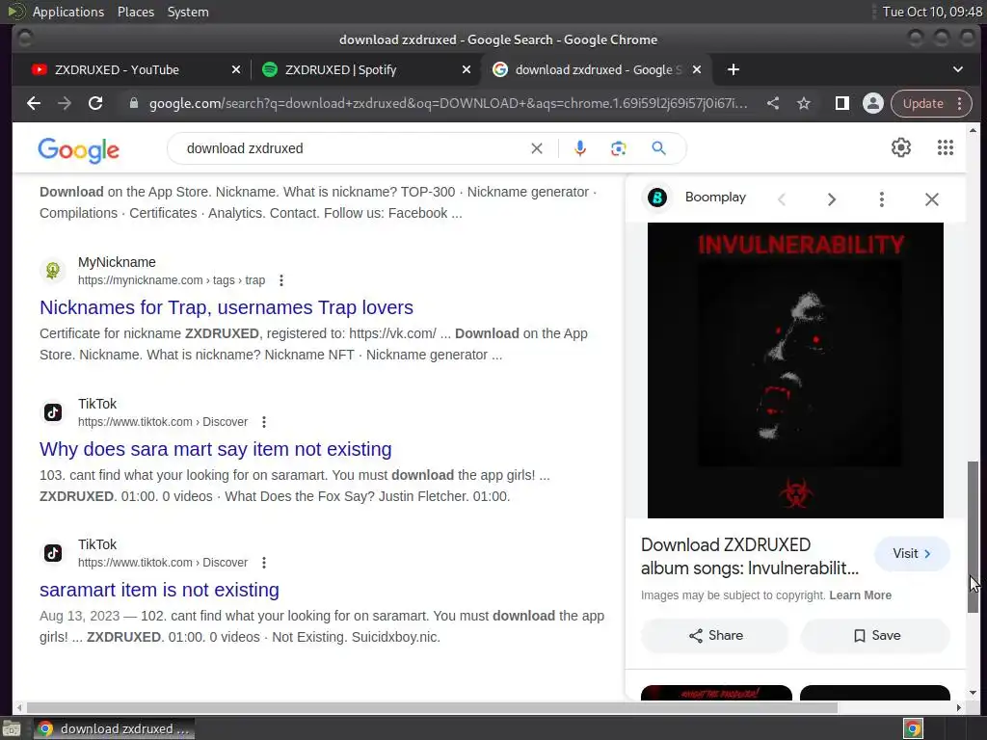Switch to ZXDRUXED Spotify tab
Image resolution: width=987 pixels, height=740 pixels.
tap(340, 69)
